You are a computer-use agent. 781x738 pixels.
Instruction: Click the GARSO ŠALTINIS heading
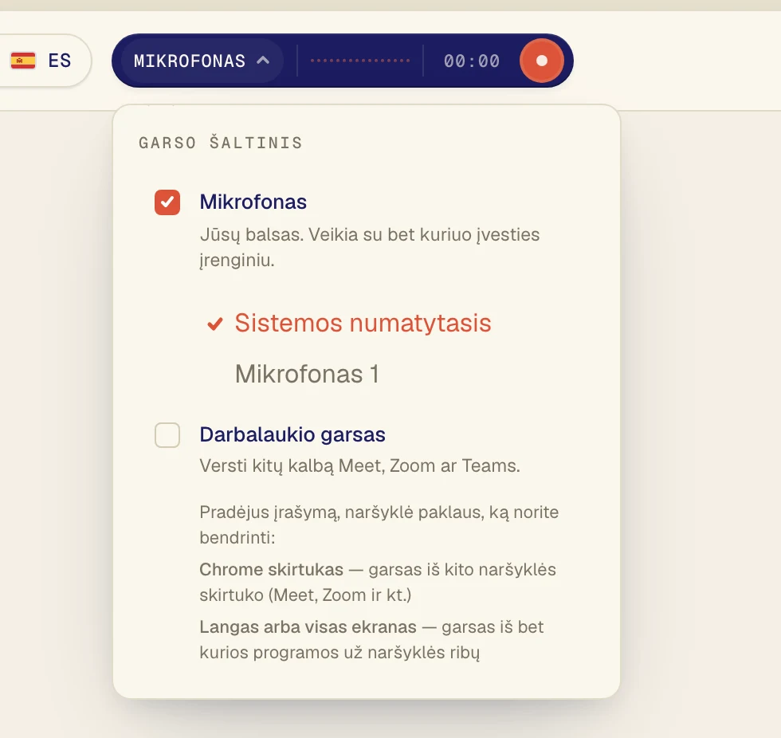coord(221,143)
